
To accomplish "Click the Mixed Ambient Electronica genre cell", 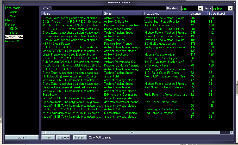I will coord(120,113).
